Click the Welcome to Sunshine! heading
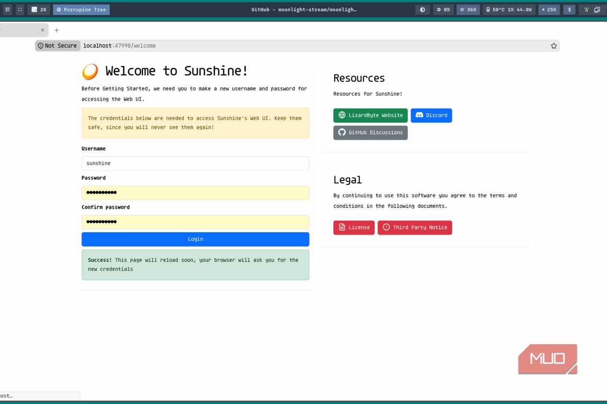 pyautogui.click(x=177, y=71)
